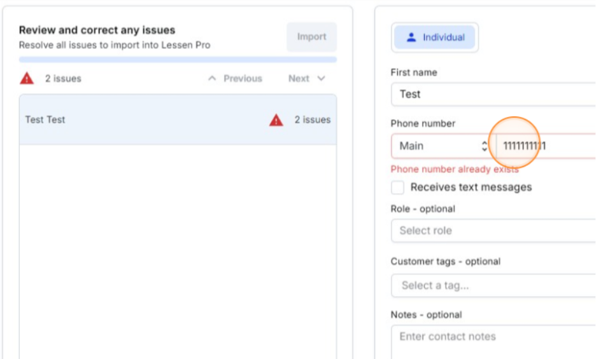
Task: Enable the Receives text messages checkbox
Action: pos(398,187)
